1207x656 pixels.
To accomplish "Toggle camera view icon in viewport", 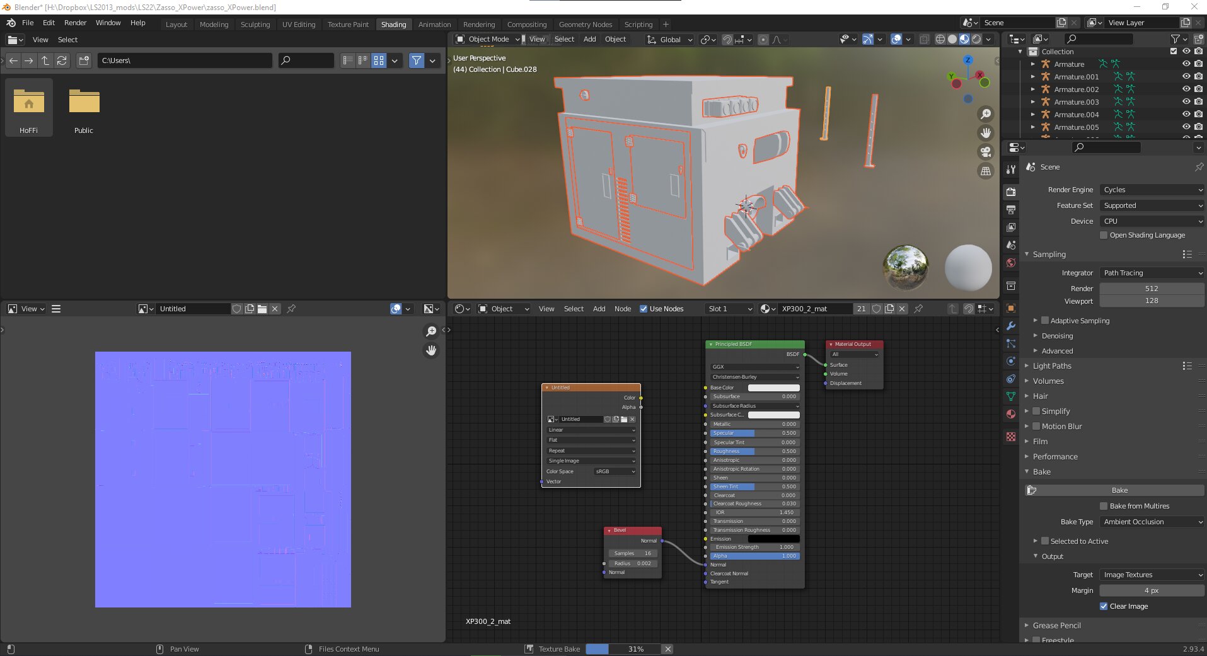I will click(x=986, y=152).
